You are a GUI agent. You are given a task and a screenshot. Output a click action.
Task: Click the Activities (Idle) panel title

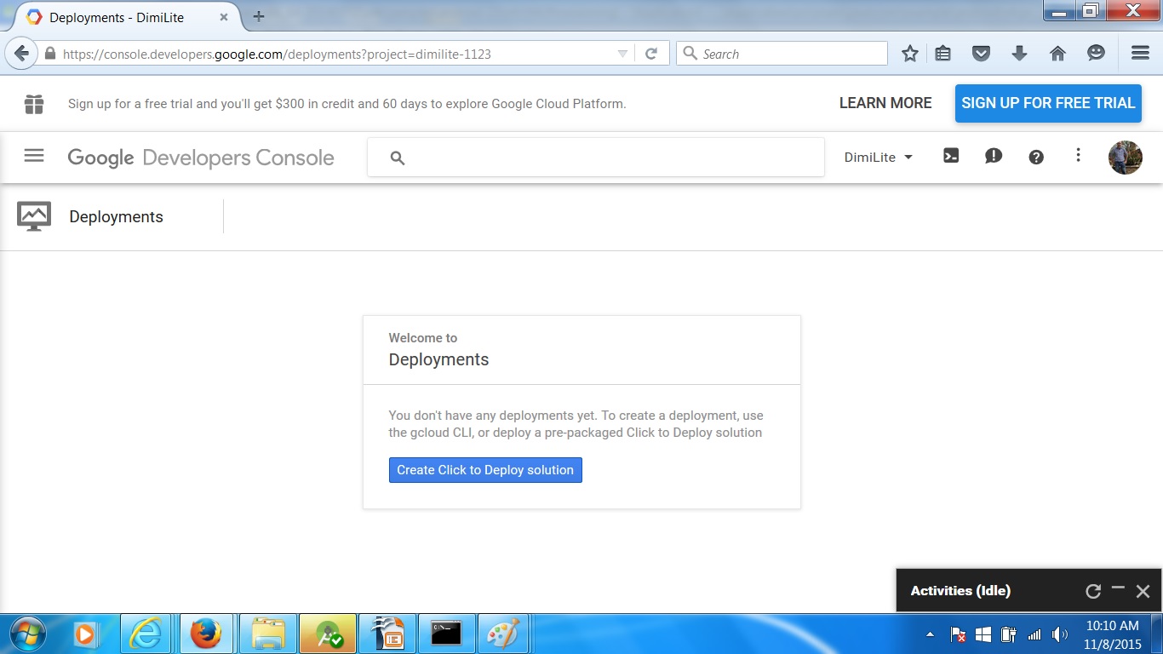(x=960, y=591)
